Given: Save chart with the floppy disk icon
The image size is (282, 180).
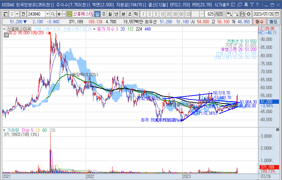Looking at the screenshot, I should 242,14.
